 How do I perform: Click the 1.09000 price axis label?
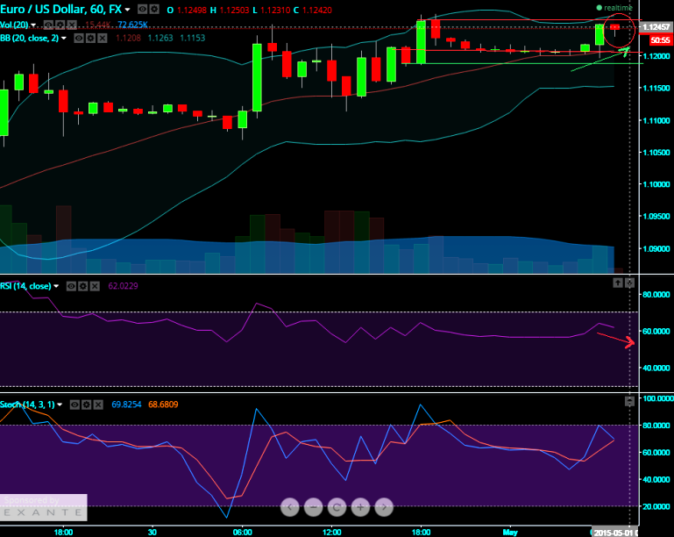656,248
